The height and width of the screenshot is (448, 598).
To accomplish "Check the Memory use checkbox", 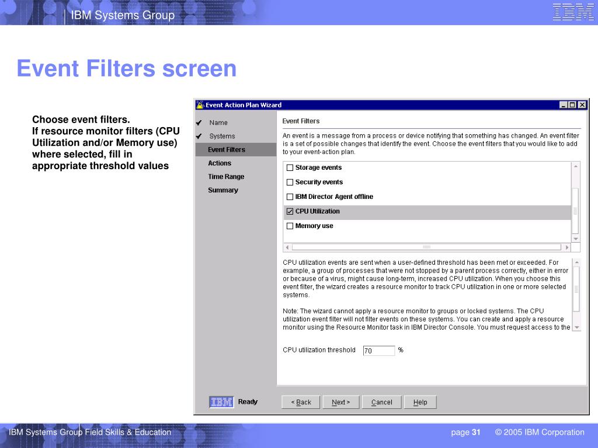I will (x=290, y=226).
